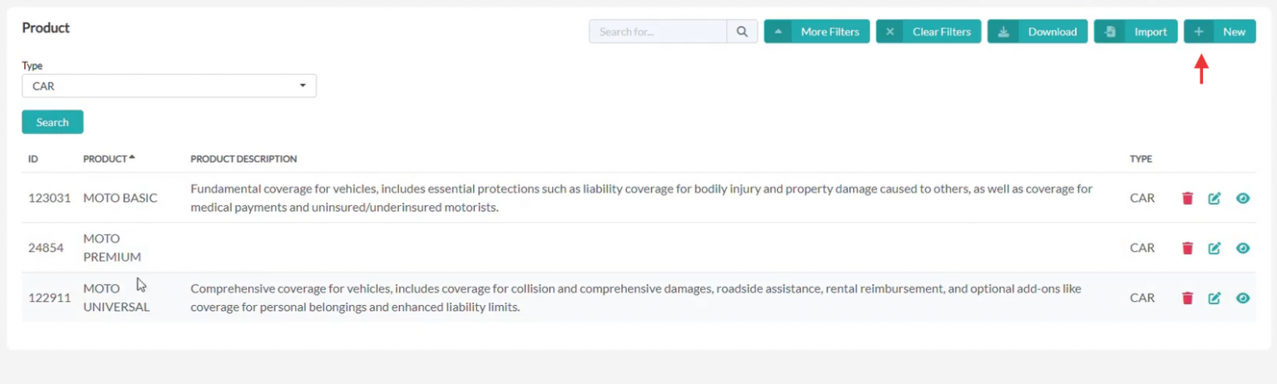Click the MOTO UNIVERSAL product name
Screen dimensions: 1277x384
pyautogui.click(x=116, y=298)
